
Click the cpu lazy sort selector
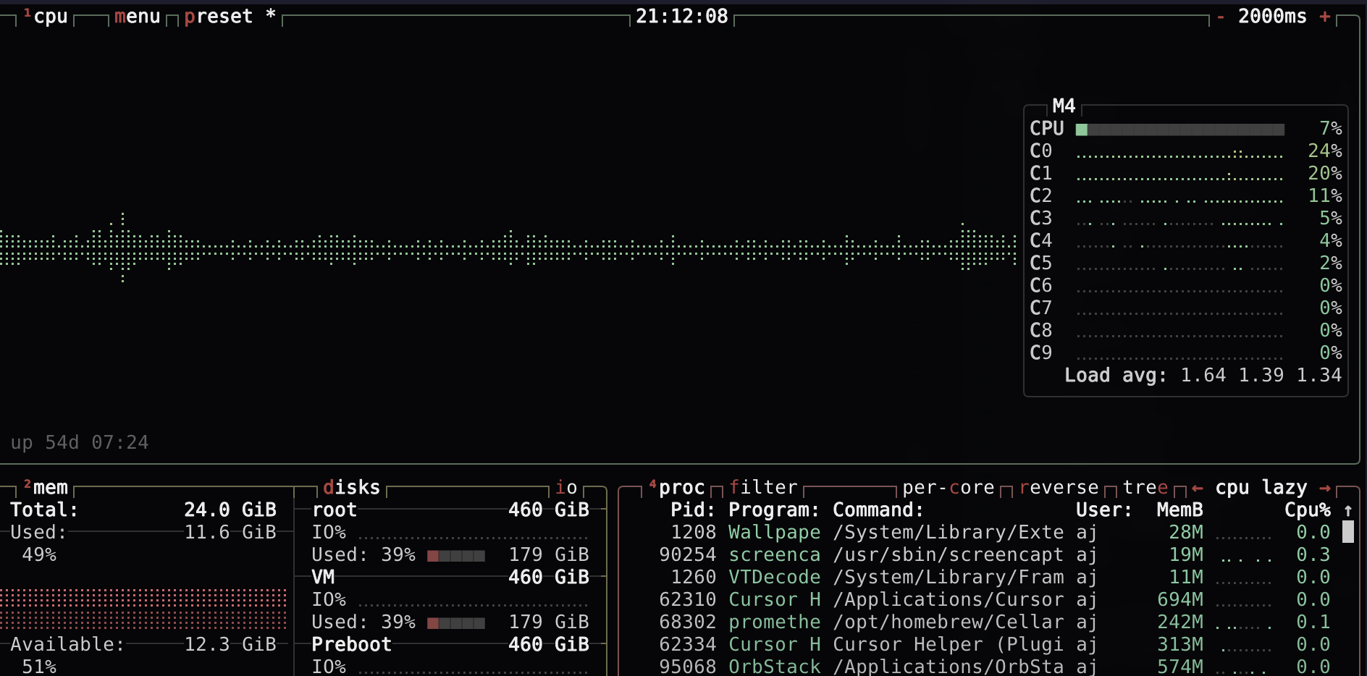(x=1262, y=487)
